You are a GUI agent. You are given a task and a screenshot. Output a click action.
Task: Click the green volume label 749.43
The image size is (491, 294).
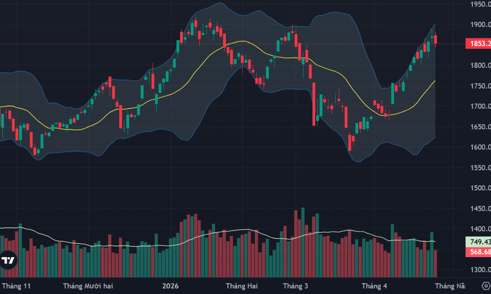pos(477,242)
